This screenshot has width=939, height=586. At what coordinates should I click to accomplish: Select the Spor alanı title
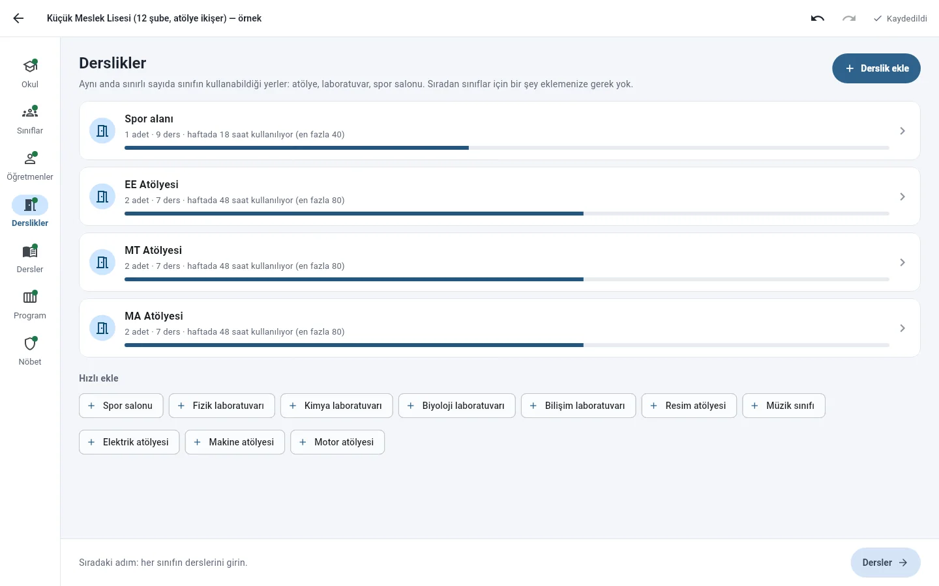click(x=149, y=119)
